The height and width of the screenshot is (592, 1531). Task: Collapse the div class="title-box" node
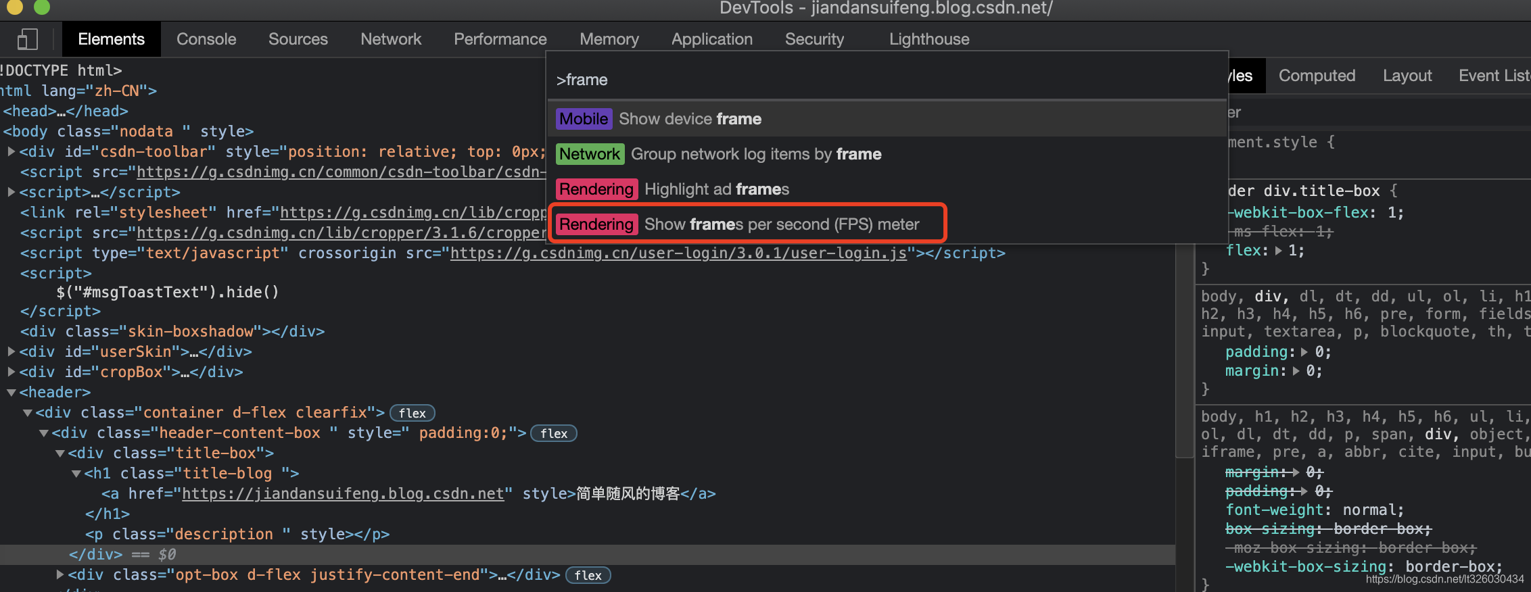(60, 453)
